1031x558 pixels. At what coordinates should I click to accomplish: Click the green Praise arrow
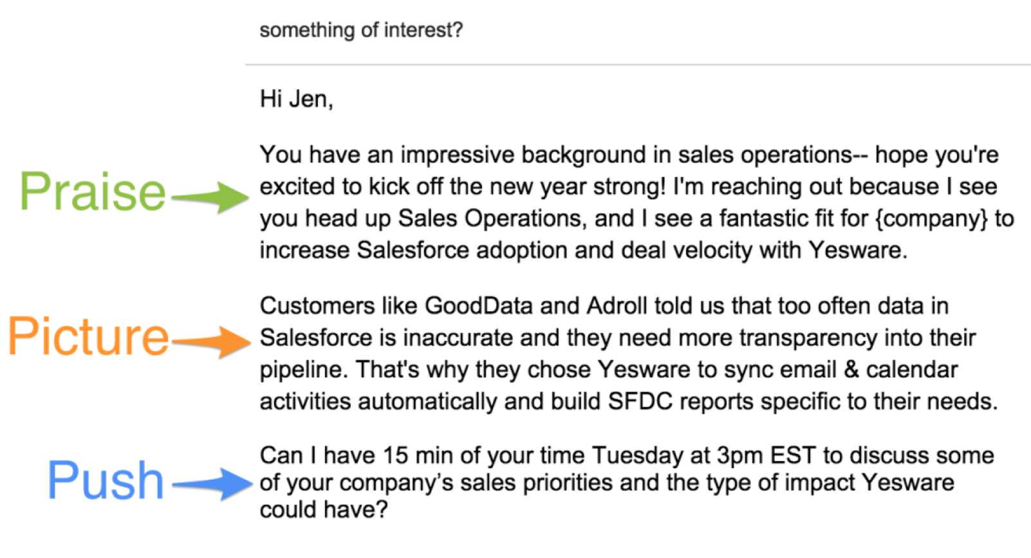(x=210, y=197)
